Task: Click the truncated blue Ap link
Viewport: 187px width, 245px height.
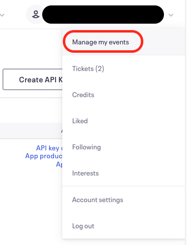Action: tap(59, 164)
